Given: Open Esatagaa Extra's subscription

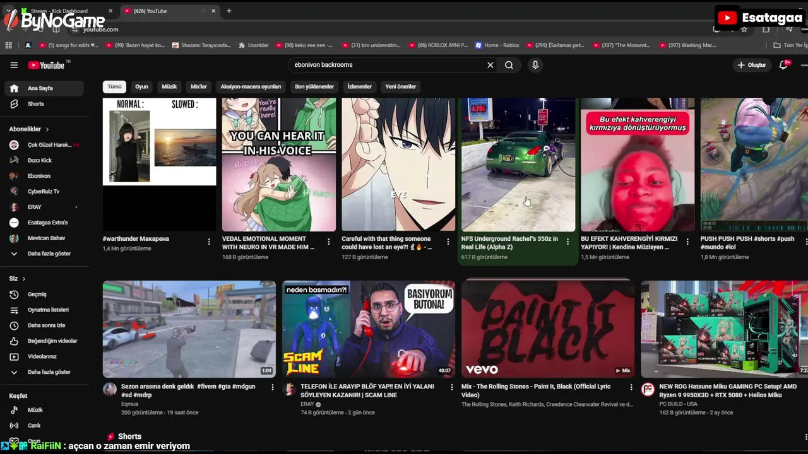Looking at the screenshot, I should pos(44,223).
